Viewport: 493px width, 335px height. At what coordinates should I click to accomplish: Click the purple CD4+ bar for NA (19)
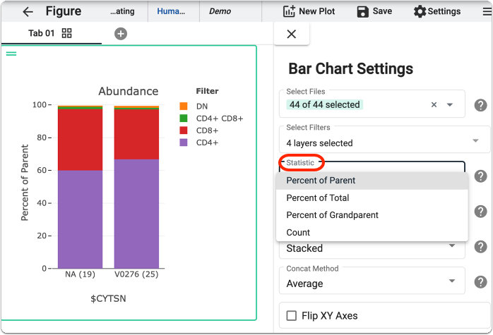[x=81, y=219]
